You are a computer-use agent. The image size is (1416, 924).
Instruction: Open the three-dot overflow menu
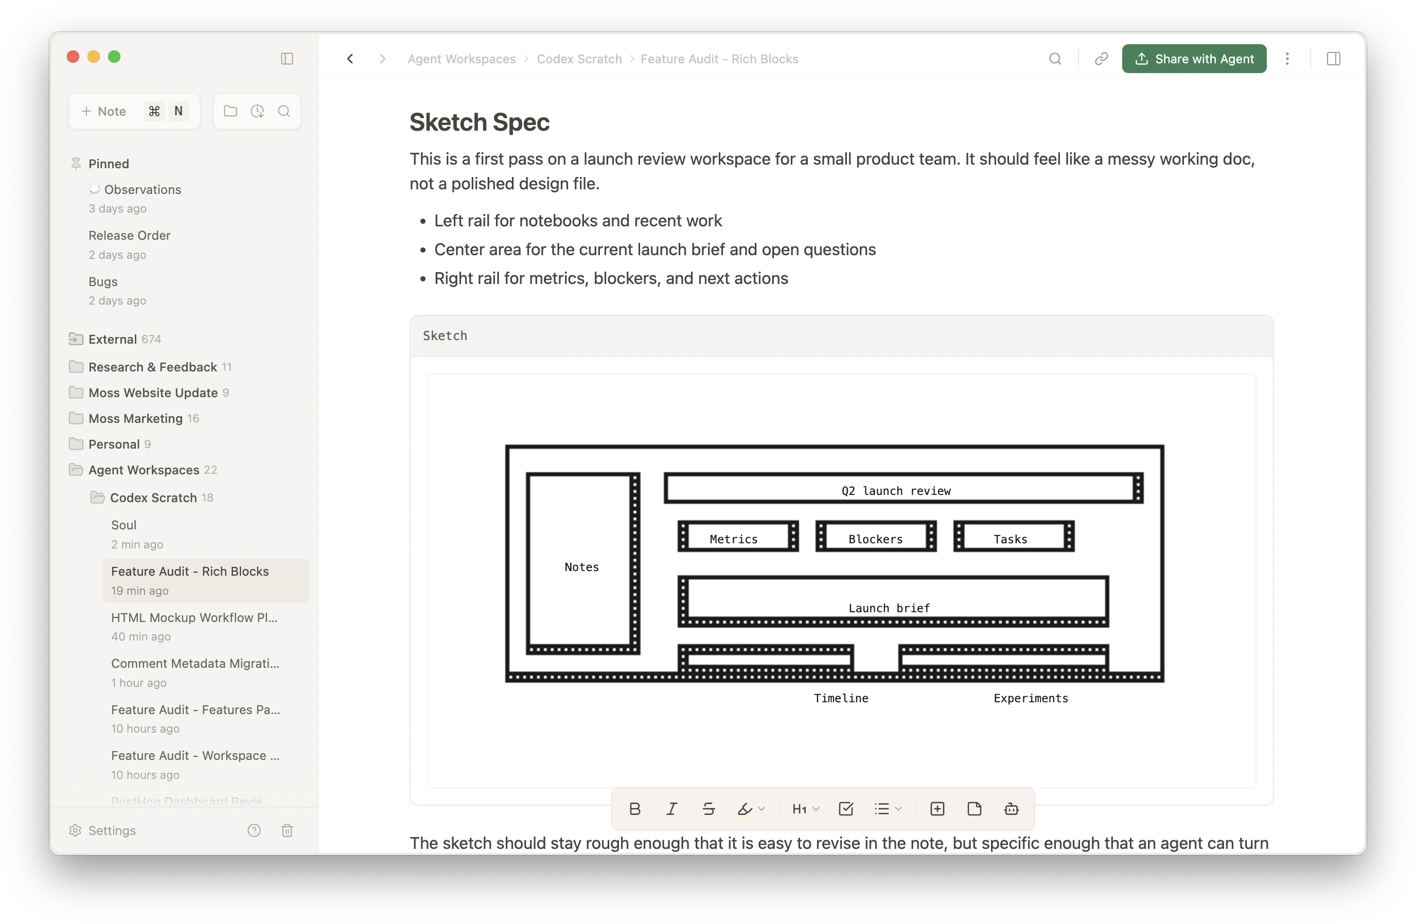point(1287,58)
